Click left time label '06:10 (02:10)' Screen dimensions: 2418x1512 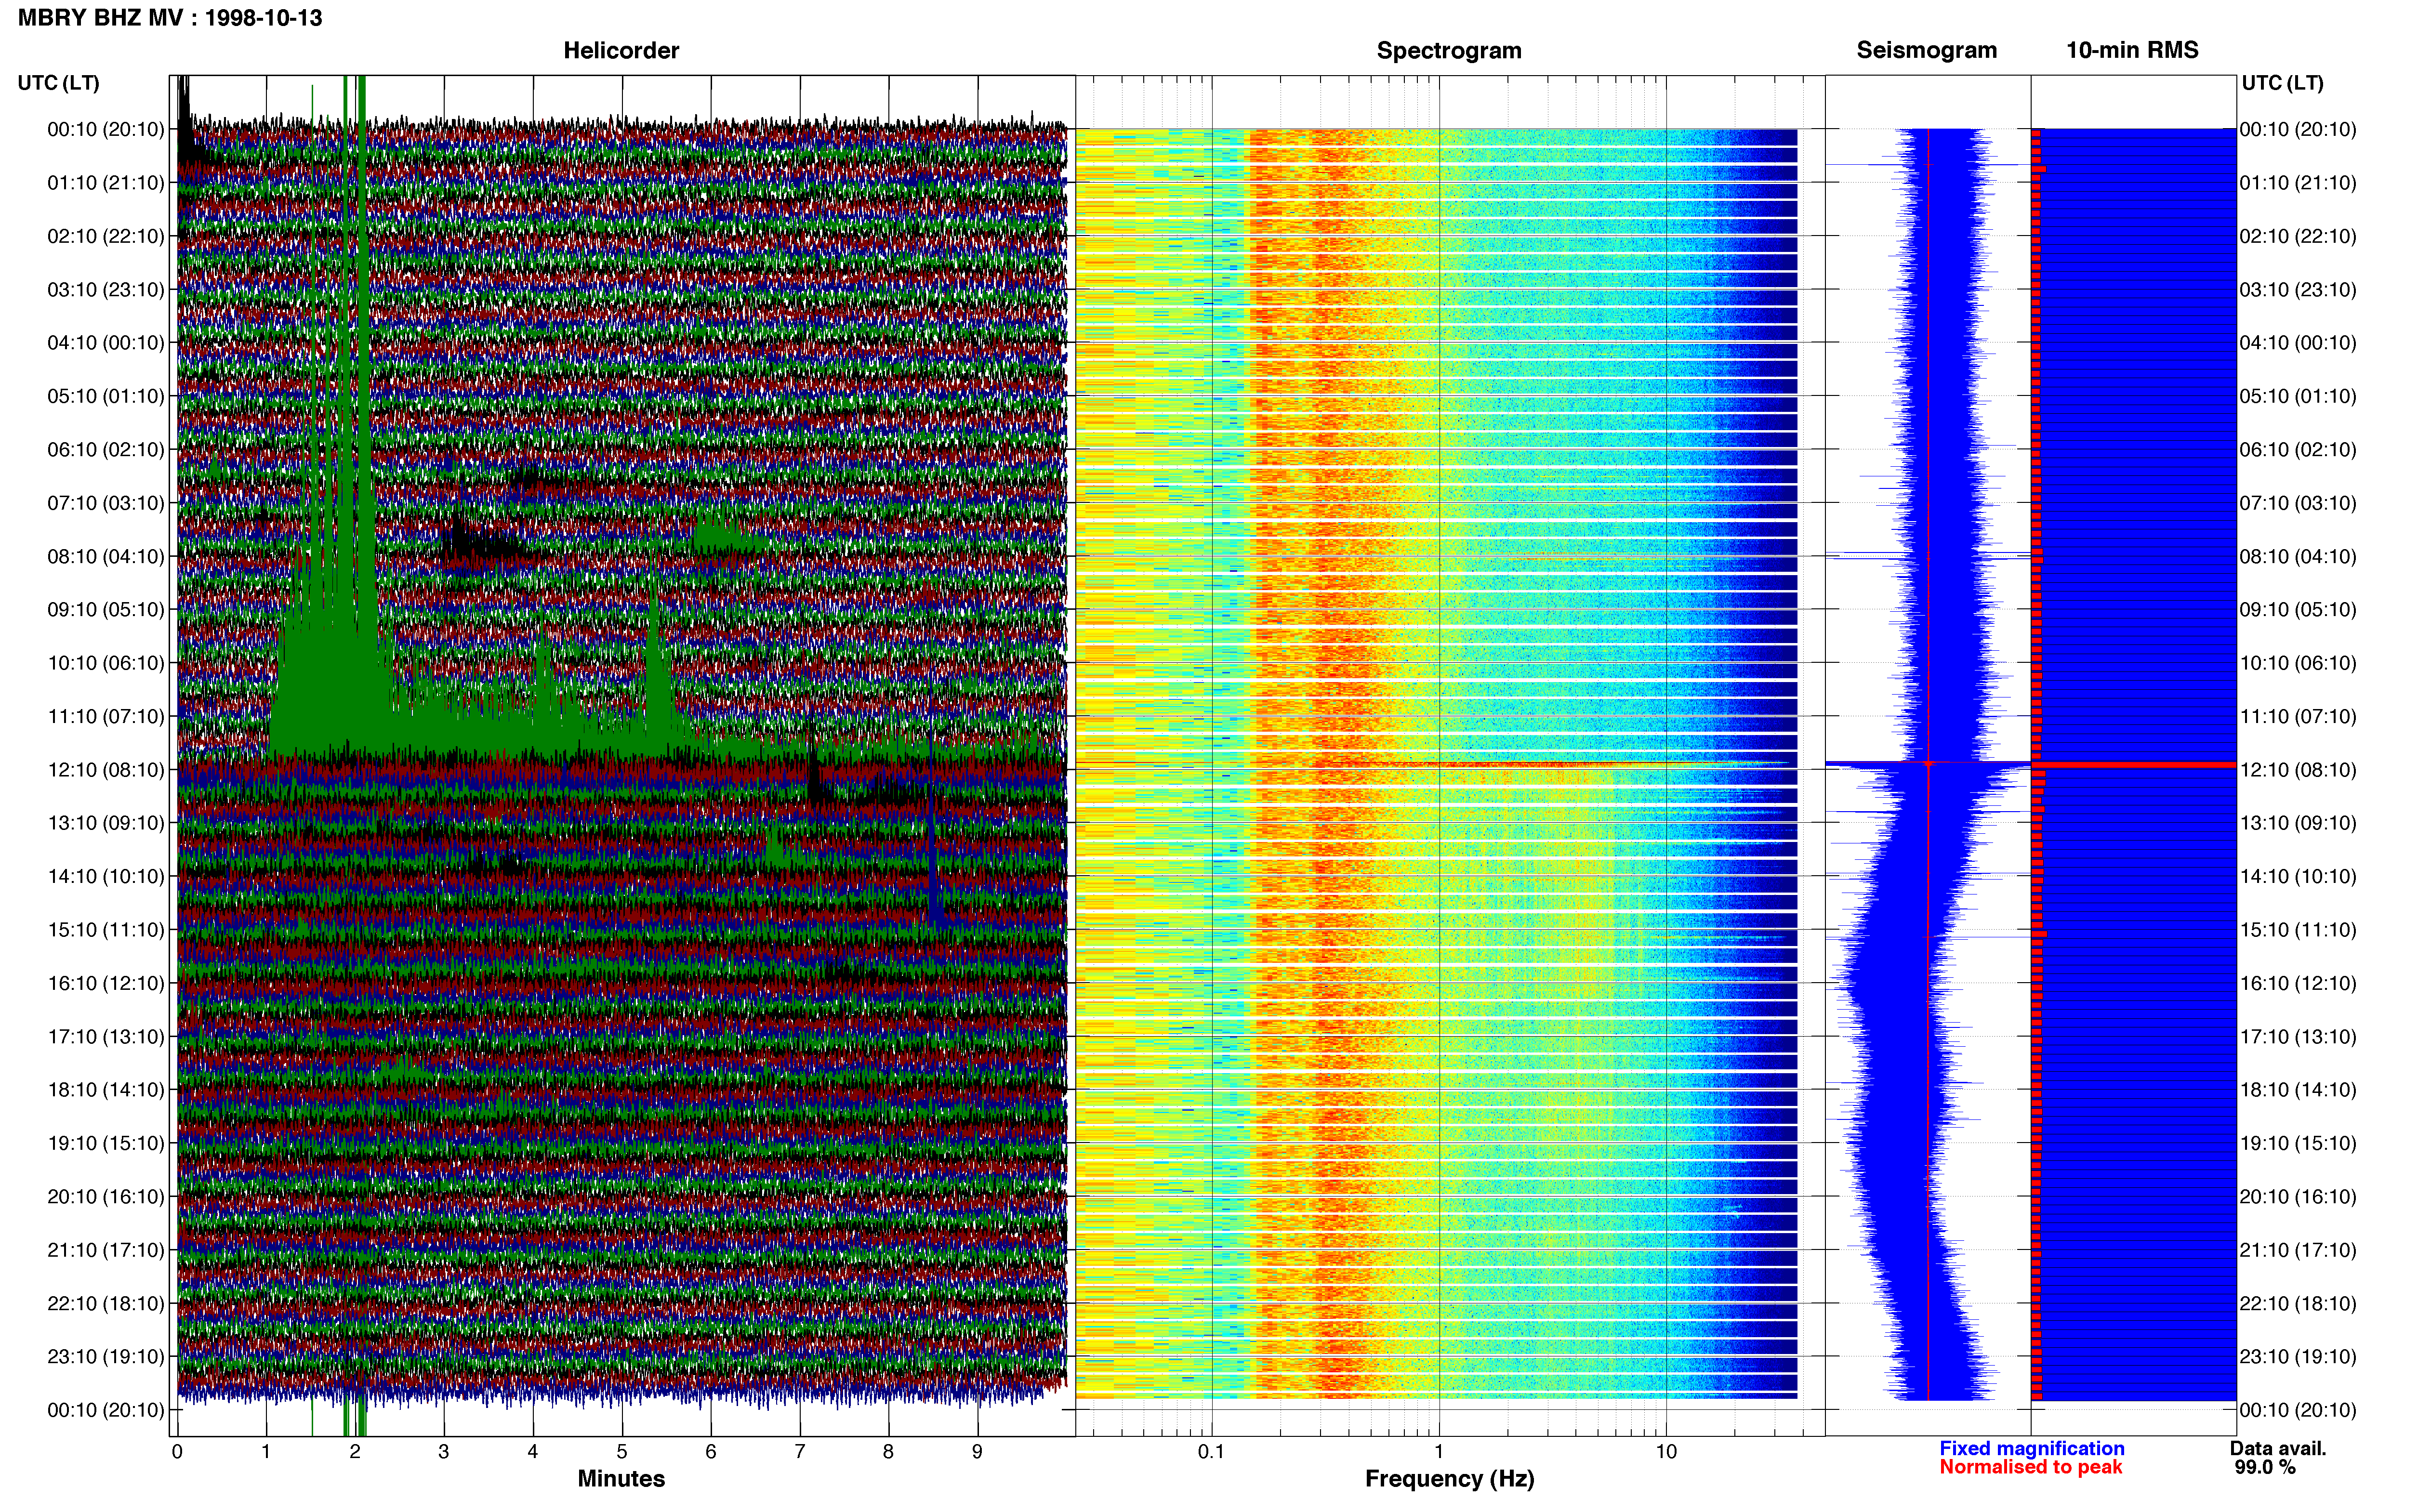pos(106,450)
